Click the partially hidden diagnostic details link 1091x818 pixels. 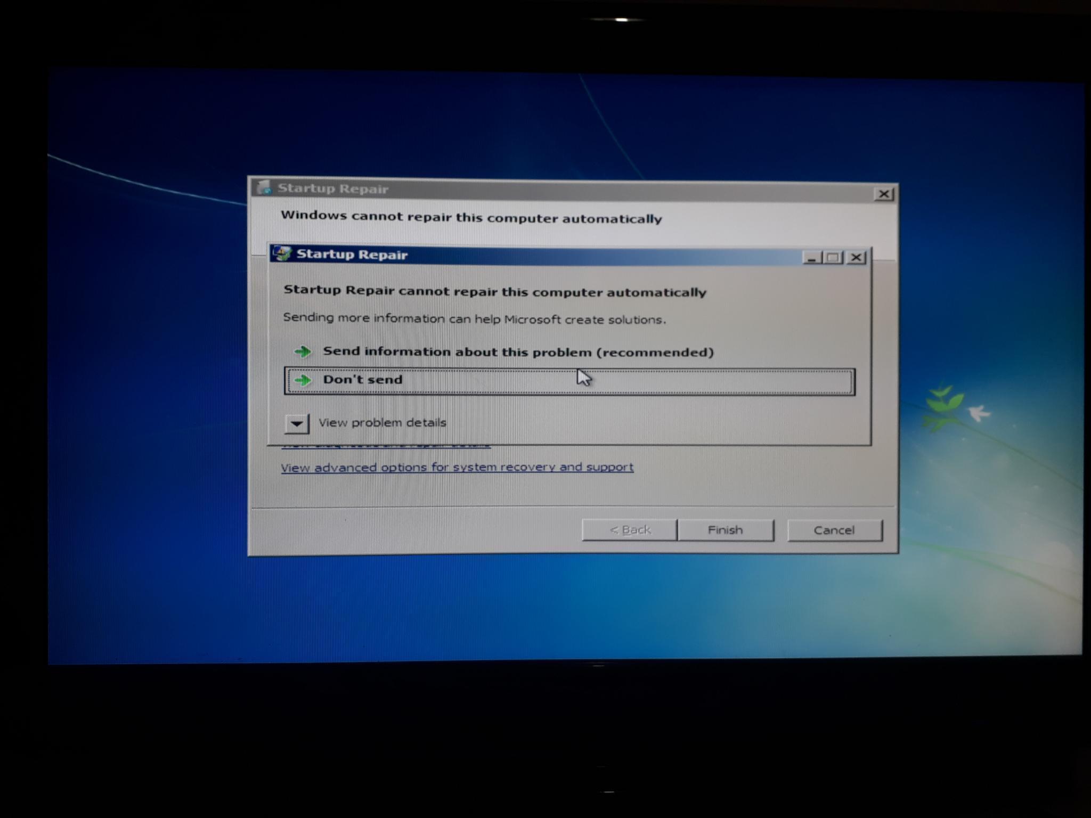point(386,445)
